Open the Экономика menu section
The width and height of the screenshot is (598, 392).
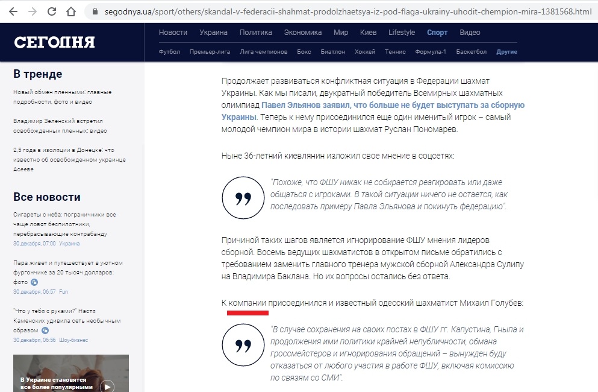[303, 33]
